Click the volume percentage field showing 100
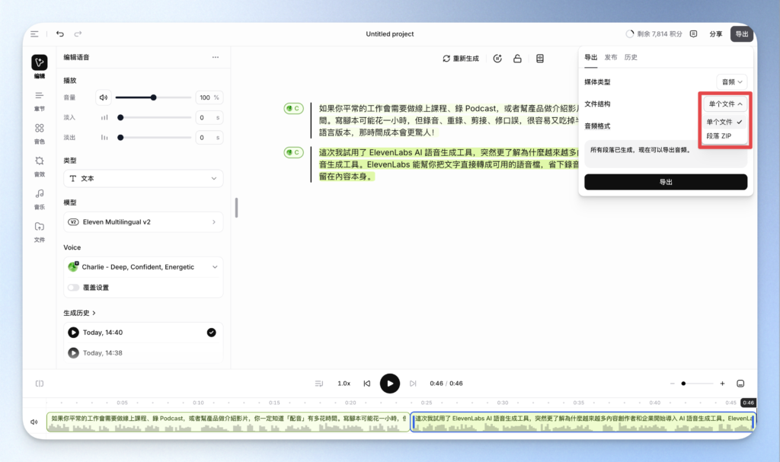 click(209, 97)
